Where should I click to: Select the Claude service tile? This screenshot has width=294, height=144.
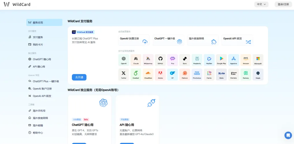click(136, 60)
